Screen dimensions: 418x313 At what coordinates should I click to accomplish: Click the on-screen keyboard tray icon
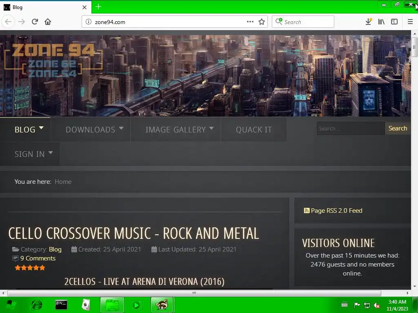(x=345, y=305)
